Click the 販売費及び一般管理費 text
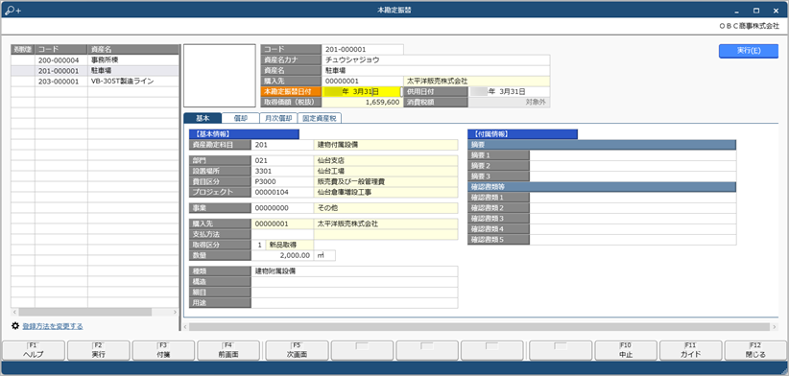The width and height of the screenshot is (789, 376). click(350, 181)
